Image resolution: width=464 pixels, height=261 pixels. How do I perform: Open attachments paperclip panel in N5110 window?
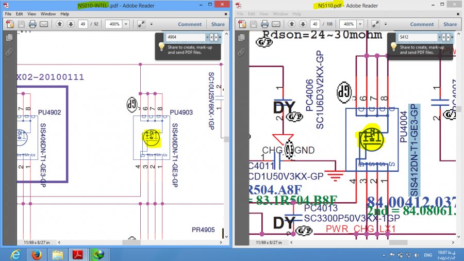pos(241,52)
